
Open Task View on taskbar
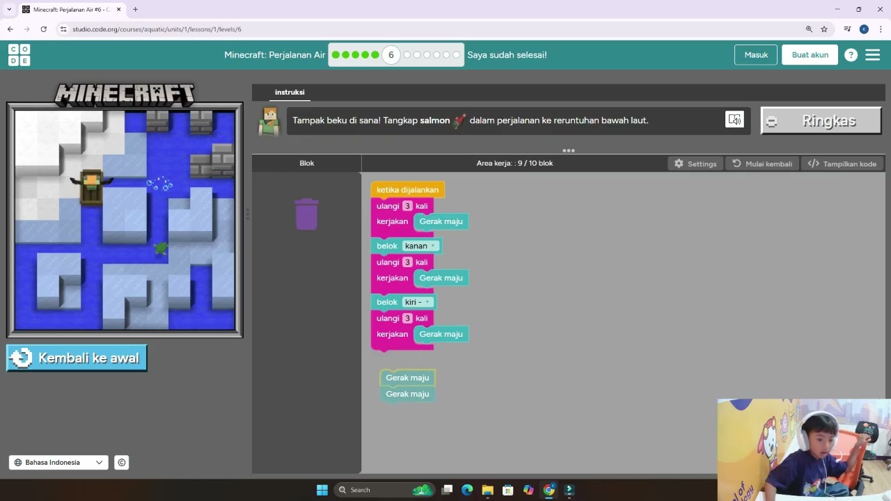coord(447,490)
